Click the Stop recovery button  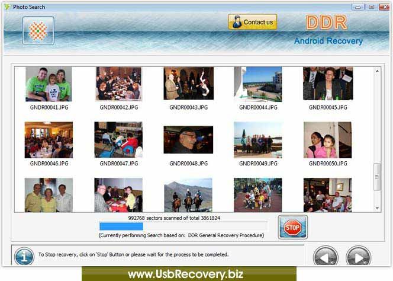point(293,227)
